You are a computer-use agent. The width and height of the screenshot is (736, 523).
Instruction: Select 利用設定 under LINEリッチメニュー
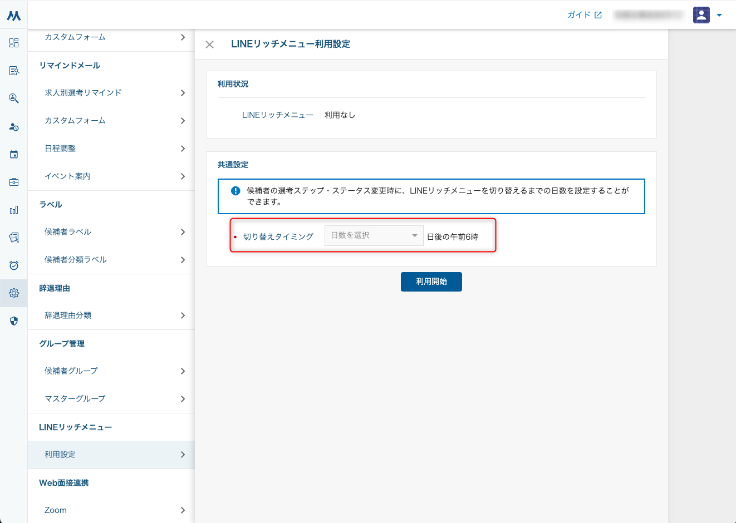coord(111,455)
